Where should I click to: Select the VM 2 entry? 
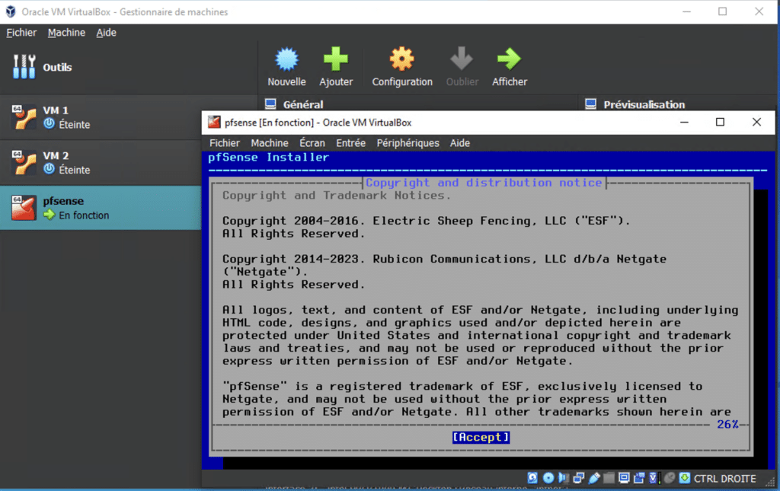coord(101,163)
